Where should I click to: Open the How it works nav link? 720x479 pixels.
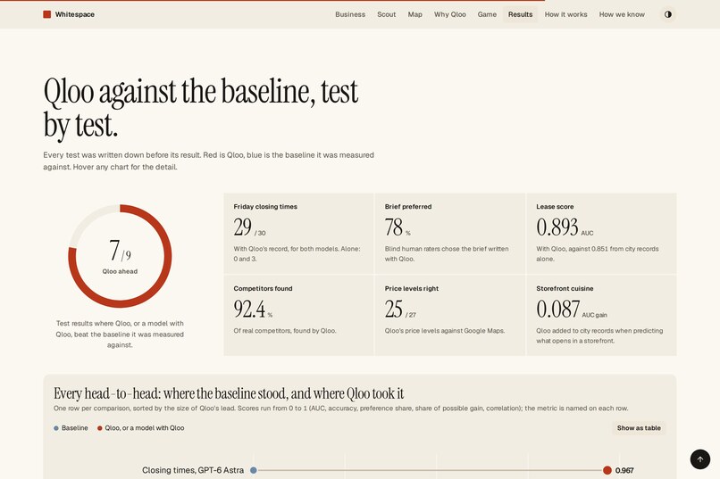pyautogui.click(x=565, y=14)
